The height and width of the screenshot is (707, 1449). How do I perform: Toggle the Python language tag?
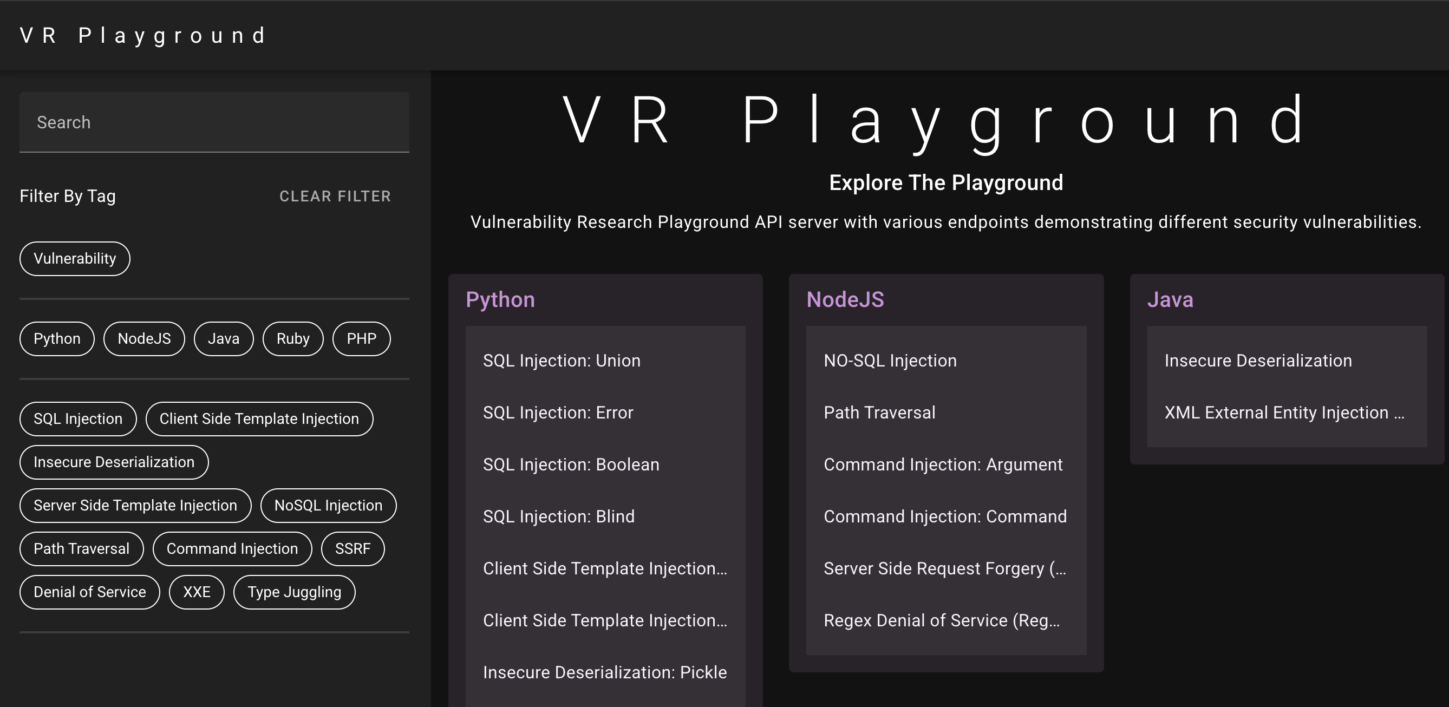57,338
